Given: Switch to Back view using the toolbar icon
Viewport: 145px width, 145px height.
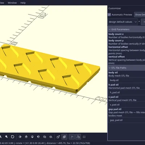Looking at the screenshot, I should tap(51, 137).
